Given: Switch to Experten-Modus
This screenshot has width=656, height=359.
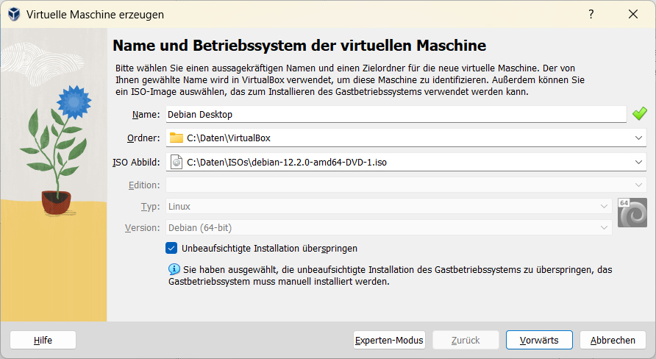Looking at the screenshot, I should pos(389,340).
